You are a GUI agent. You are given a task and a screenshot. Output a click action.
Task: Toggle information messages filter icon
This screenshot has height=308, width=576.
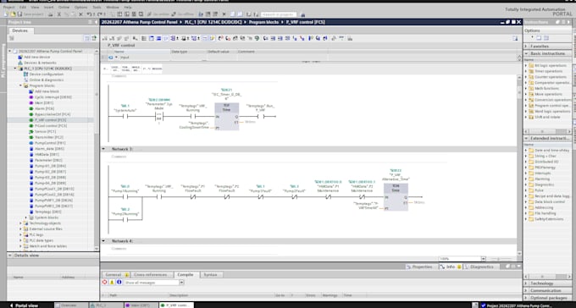coord(119,283)
